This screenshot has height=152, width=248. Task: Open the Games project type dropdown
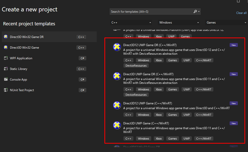click(x=226, y=23)
